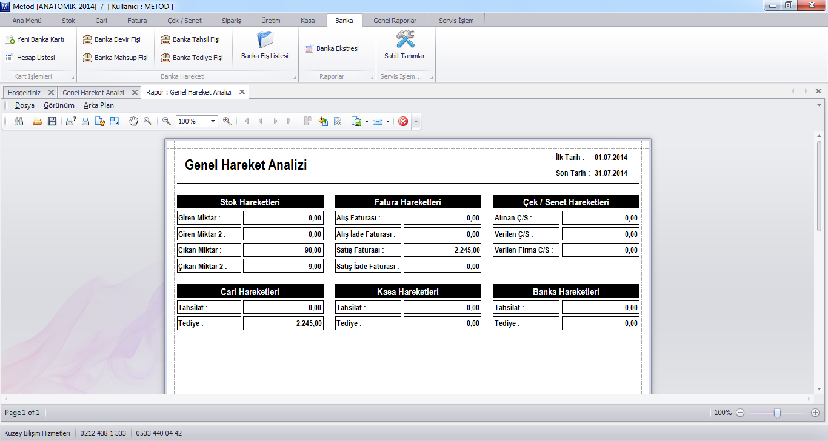The height and width of the screenshot is (441, 828).
Task: Open the Banka Fiş Listesi folder icon
Action: [x=265, y=41]
